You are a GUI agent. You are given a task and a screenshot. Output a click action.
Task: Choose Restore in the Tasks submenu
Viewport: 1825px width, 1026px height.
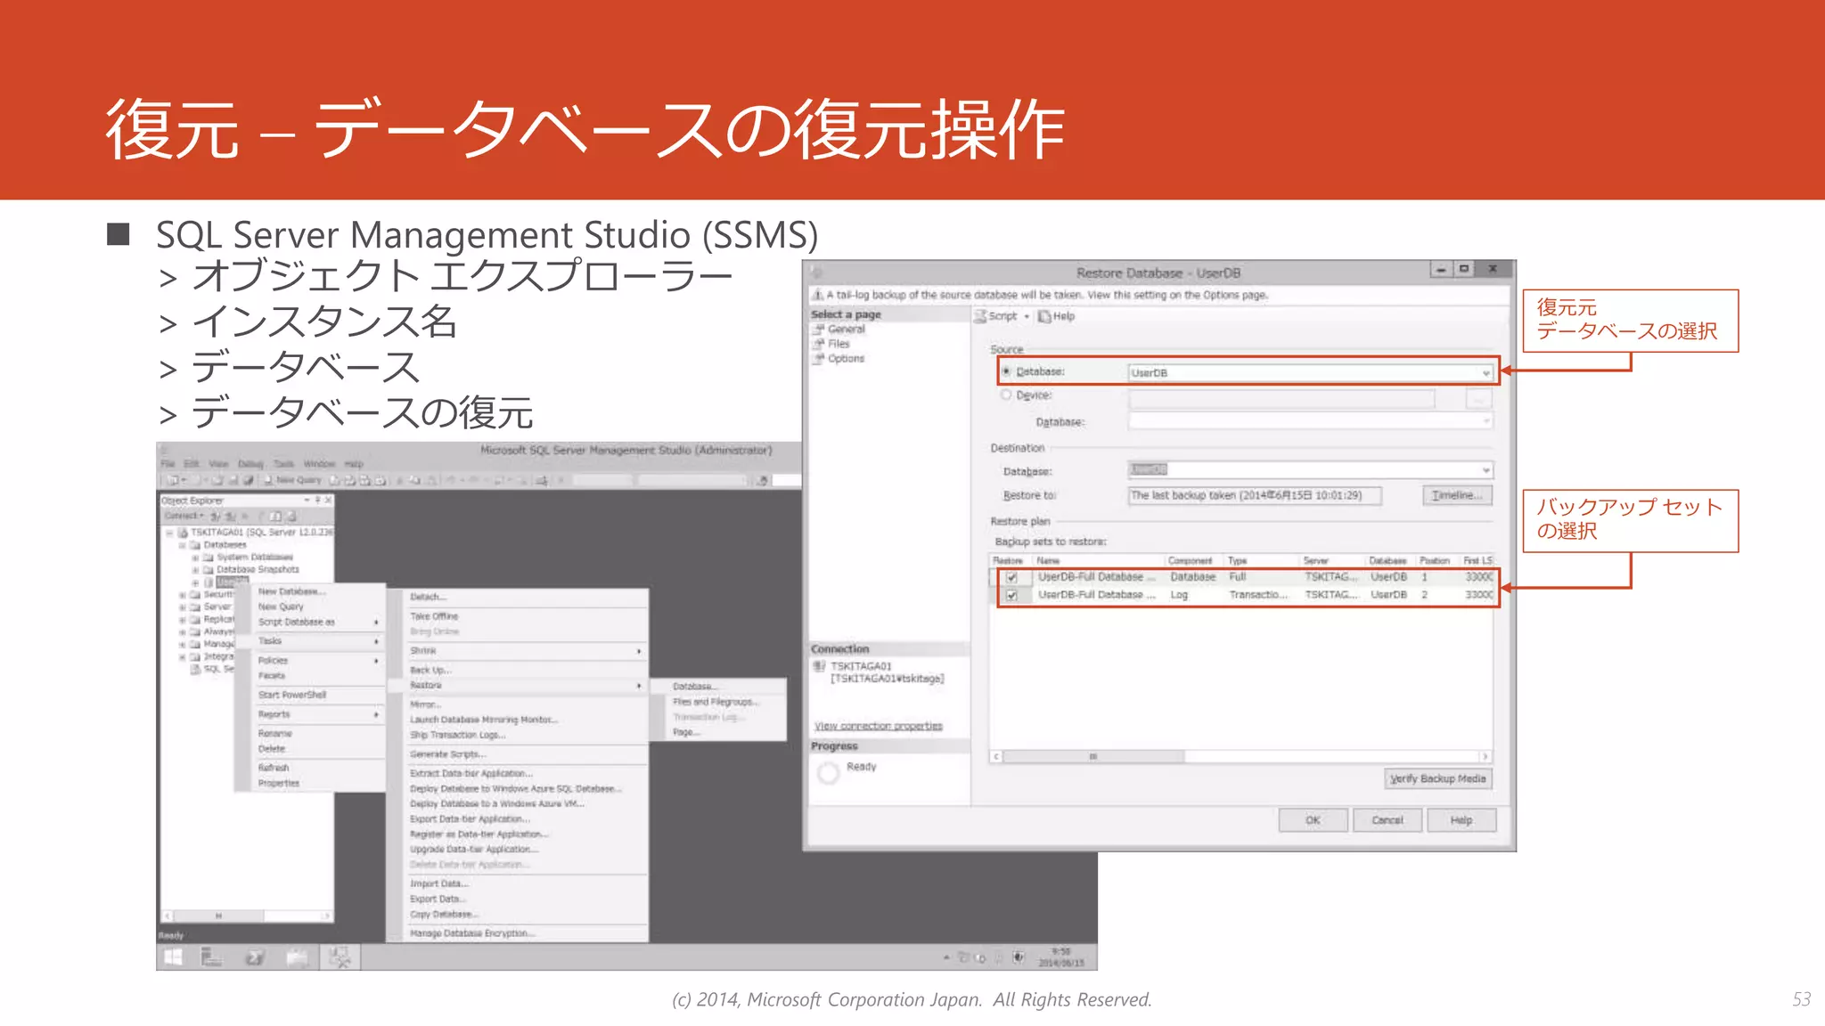426,686
